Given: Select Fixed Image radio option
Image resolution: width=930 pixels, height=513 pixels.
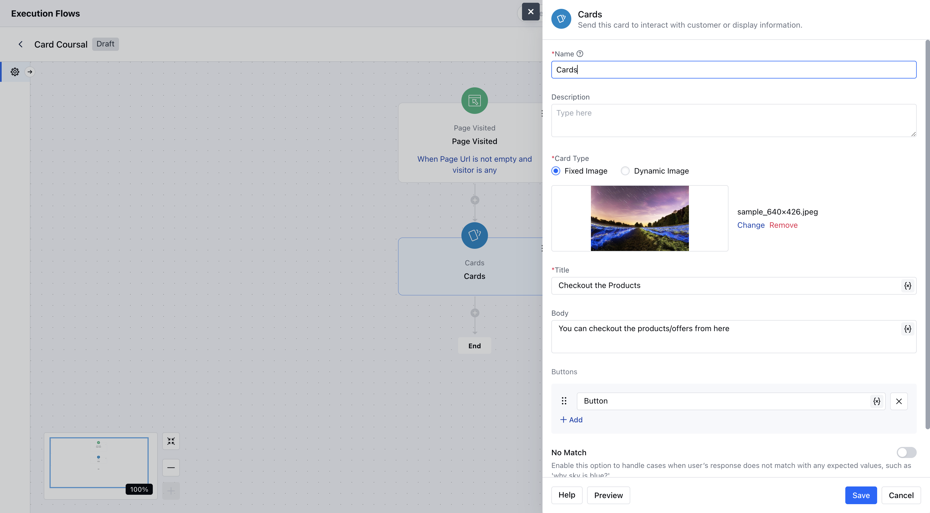Looking at the screenshot, I should [x=556, y=171].
